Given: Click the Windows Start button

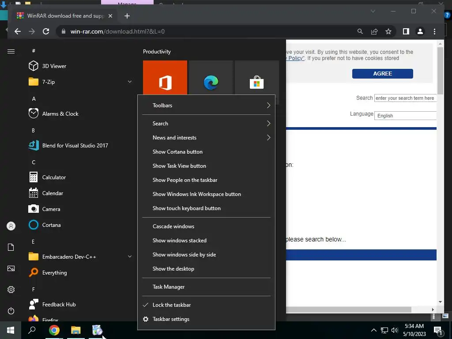Looking at the screenshot, I should [11, 330].
